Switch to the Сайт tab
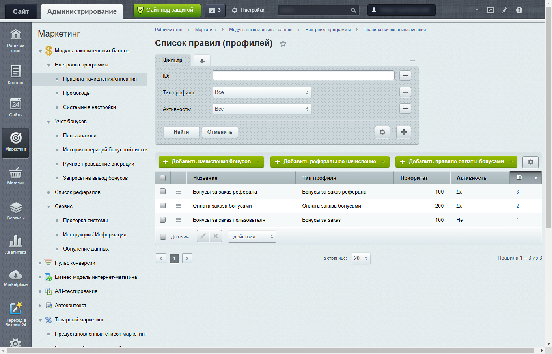 (21, 11)
